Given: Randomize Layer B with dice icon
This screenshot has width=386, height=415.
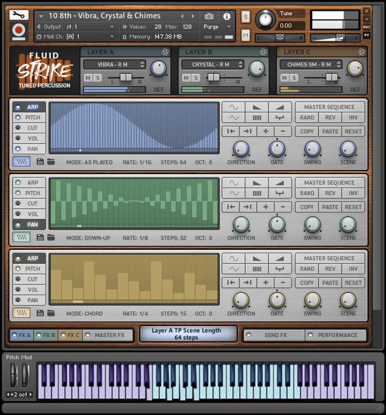Looking at the screenshot, I should 263,52.
